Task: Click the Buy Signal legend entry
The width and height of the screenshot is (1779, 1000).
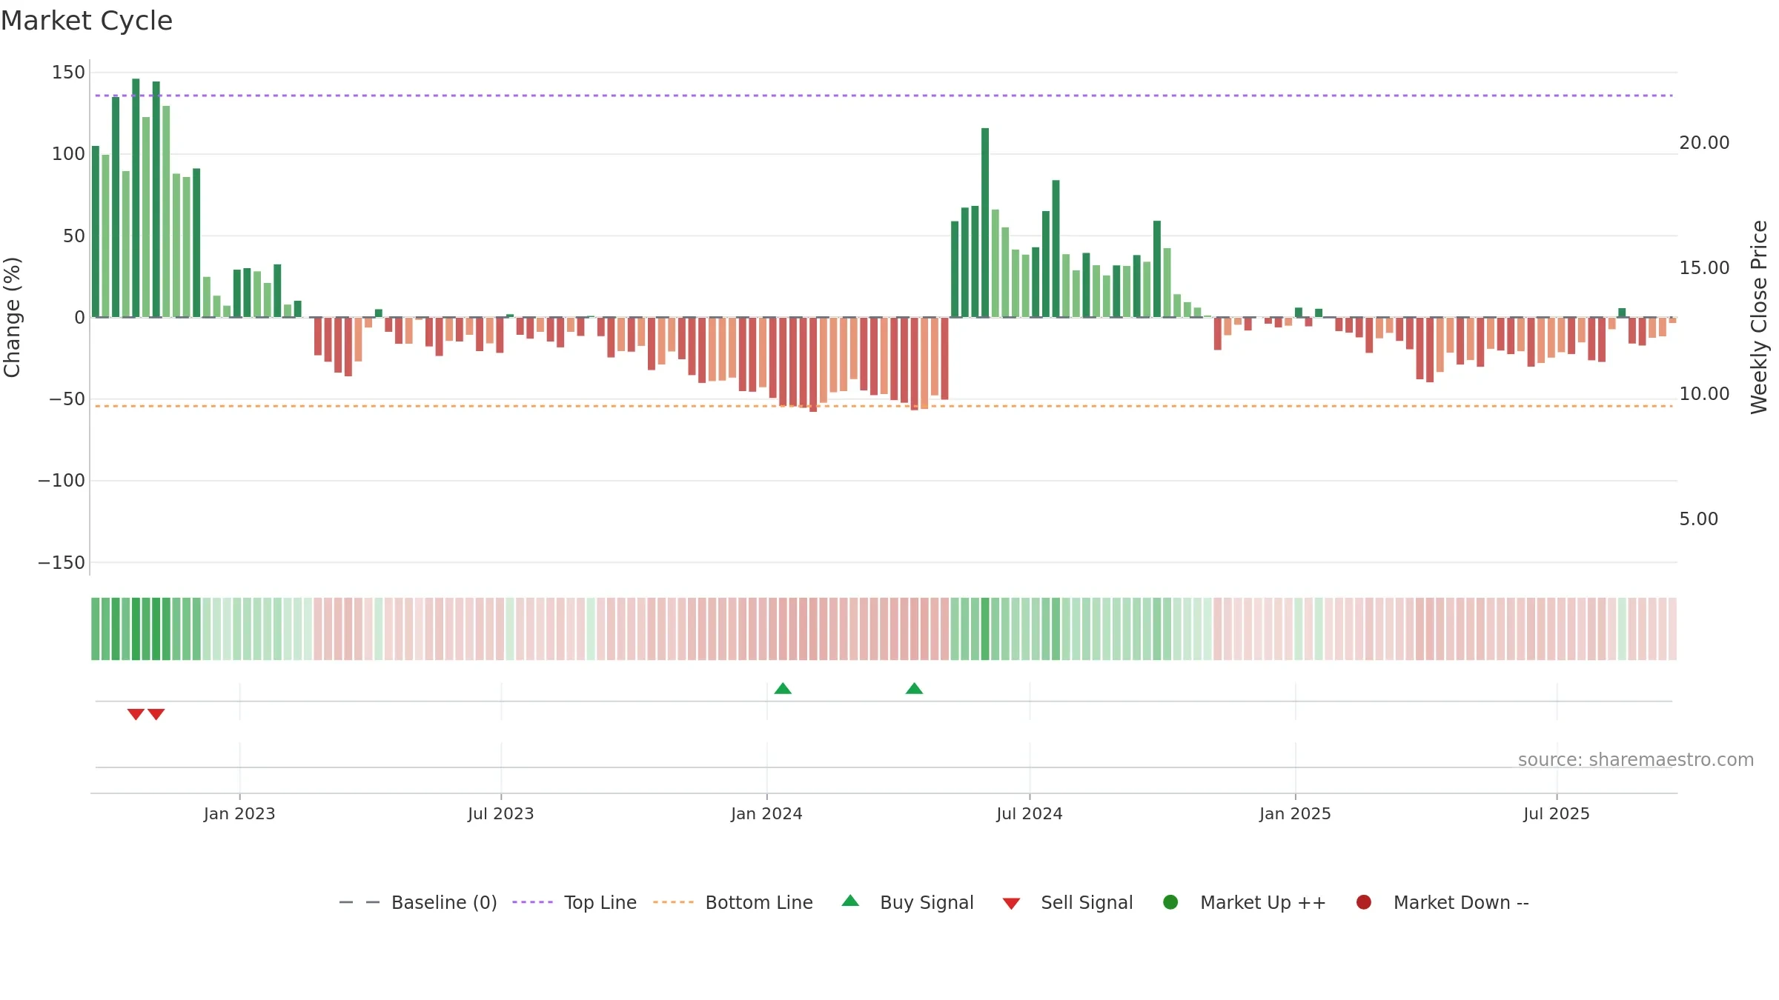Action: [907, 902]
